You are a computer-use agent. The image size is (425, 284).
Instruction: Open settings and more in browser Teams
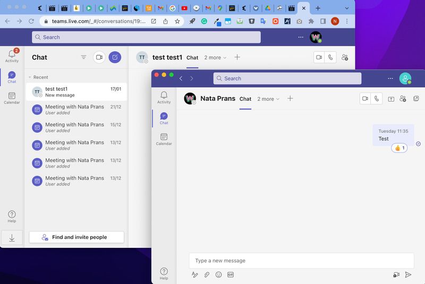pyautogui.click(x=301, y=37)
